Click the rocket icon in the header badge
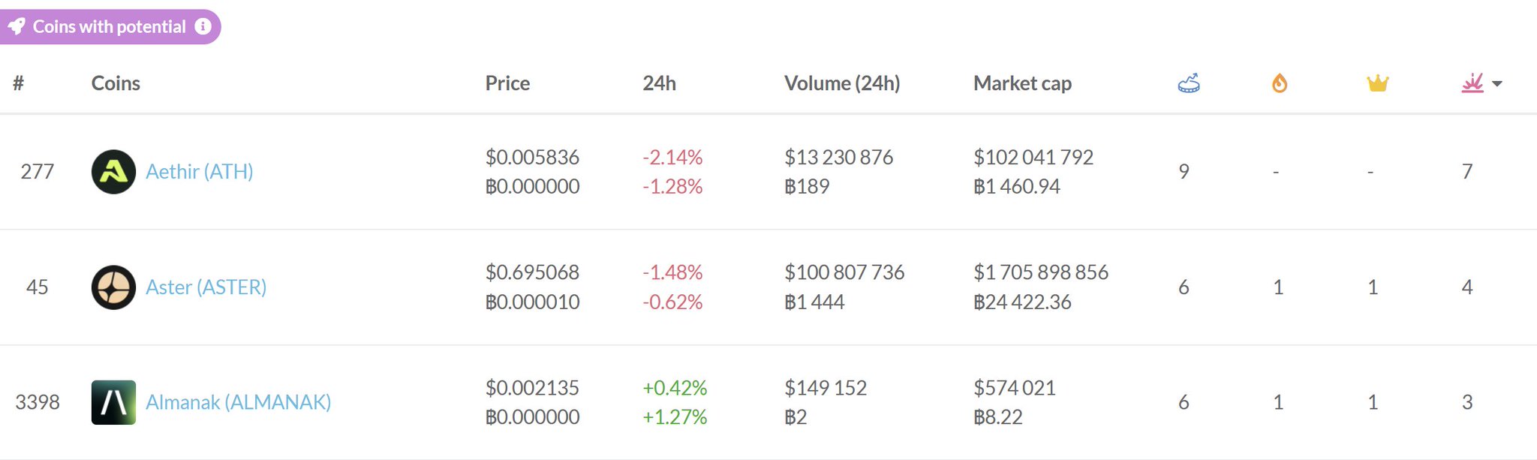This screenshot has height=460, width=1537. click(x=17, y=27)
